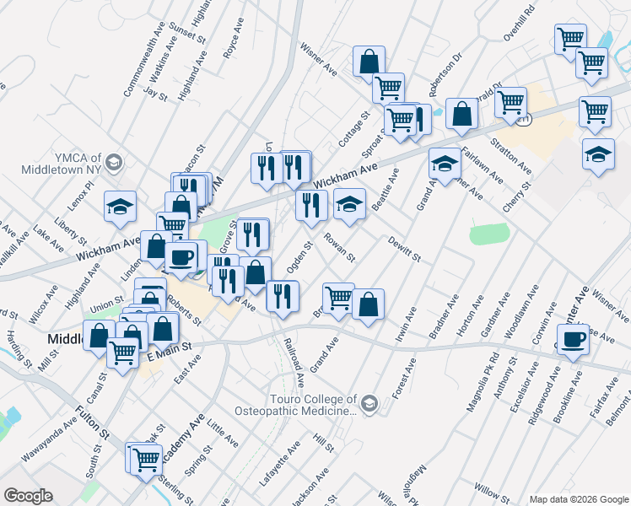Select the Cottage St street label
The width and height of the screenshot is (631, 506).
click(354, 129)
